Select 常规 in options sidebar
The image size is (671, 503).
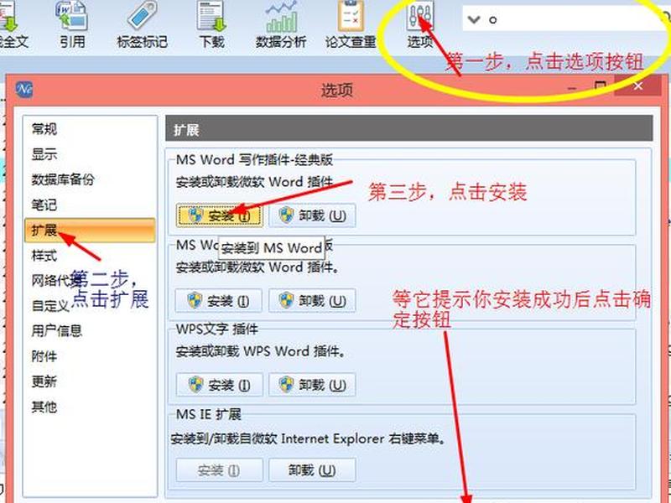point(90,129)
